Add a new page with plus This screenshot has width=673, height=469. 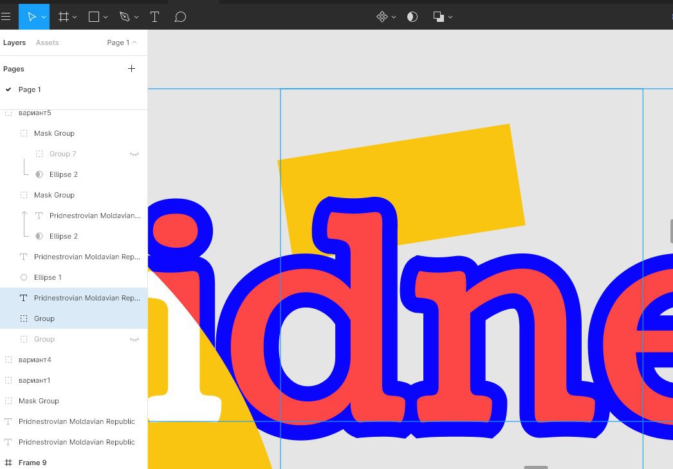coord(131,69)
